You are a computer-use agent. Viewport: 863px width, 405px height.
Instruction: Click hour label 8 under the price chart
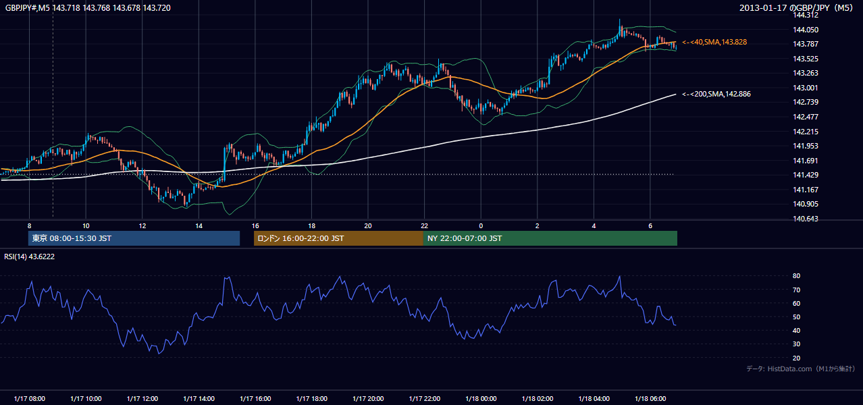(29, 225)
